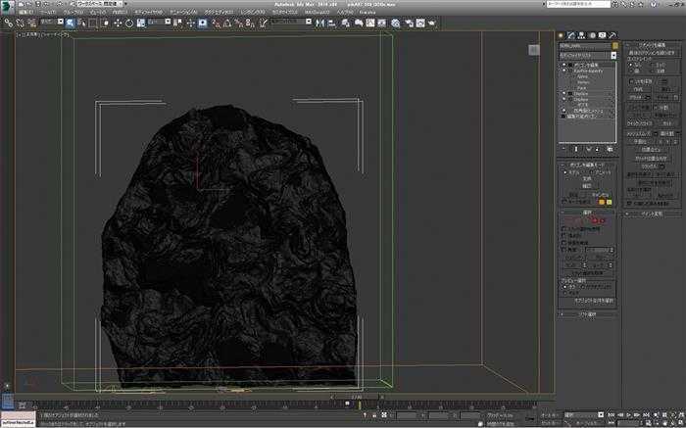Toggle the Angle Snap icon
686x428 pixels.
point(227,23)
